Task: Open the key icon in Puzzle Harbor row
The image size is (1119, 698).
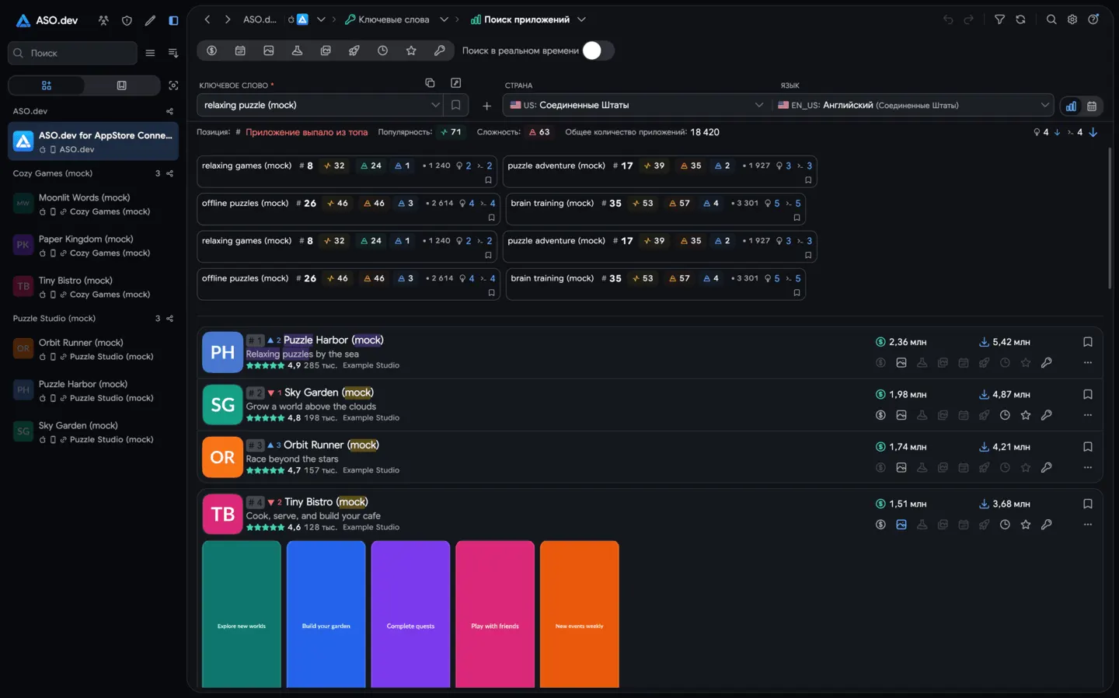Action: (x=1047, y=362)
